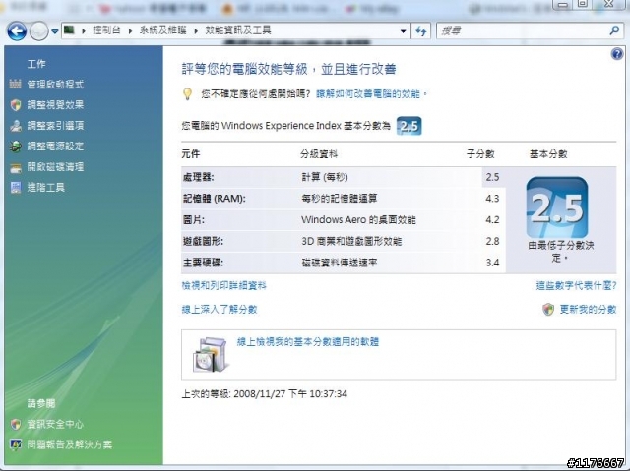This screenshot has height=471, width=630.
Task: Click the 分級資料 column header
Action: pos(319,154)
